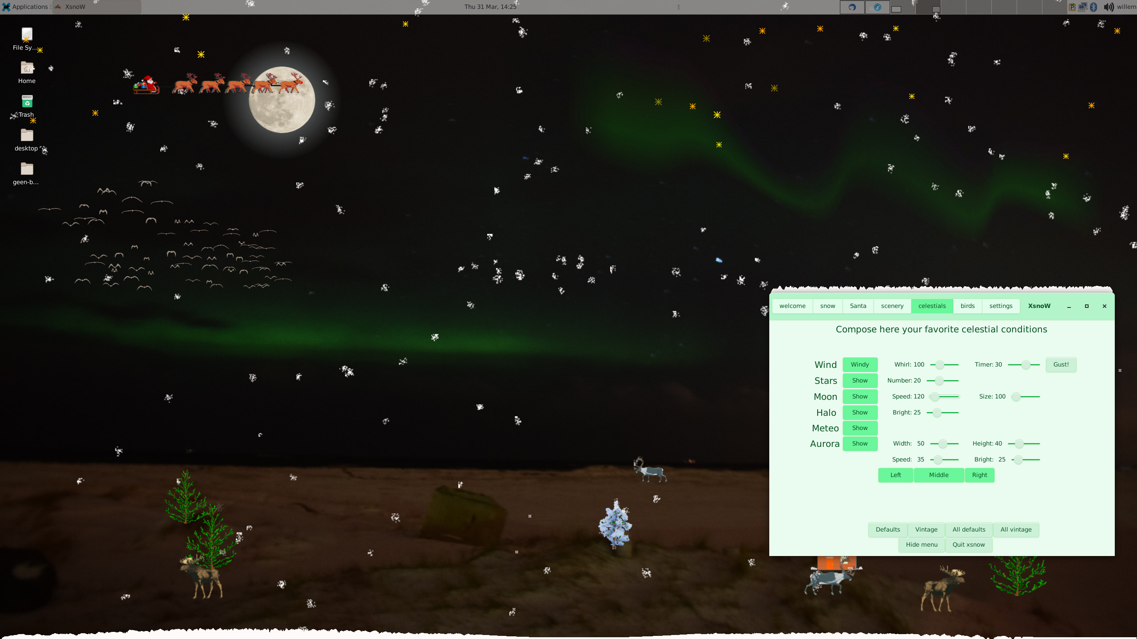Click the Middle aurora position button

click(x=938, y=474)
